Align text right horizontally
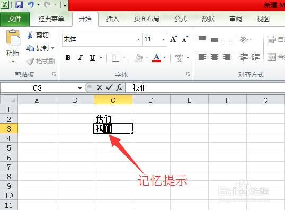The image size is (285, 210). click(227, 57)
